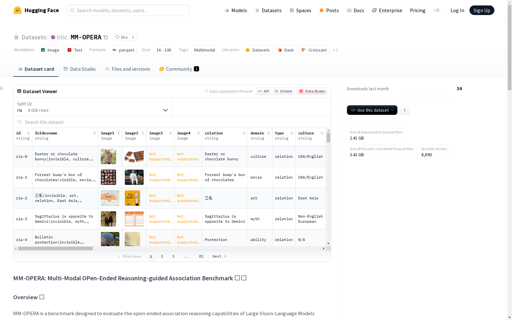512x320 pixels.
Task: Open the Files and versions tab
Action: coord(127,69)
